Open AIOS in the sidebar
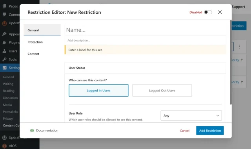 coord(13,146)
